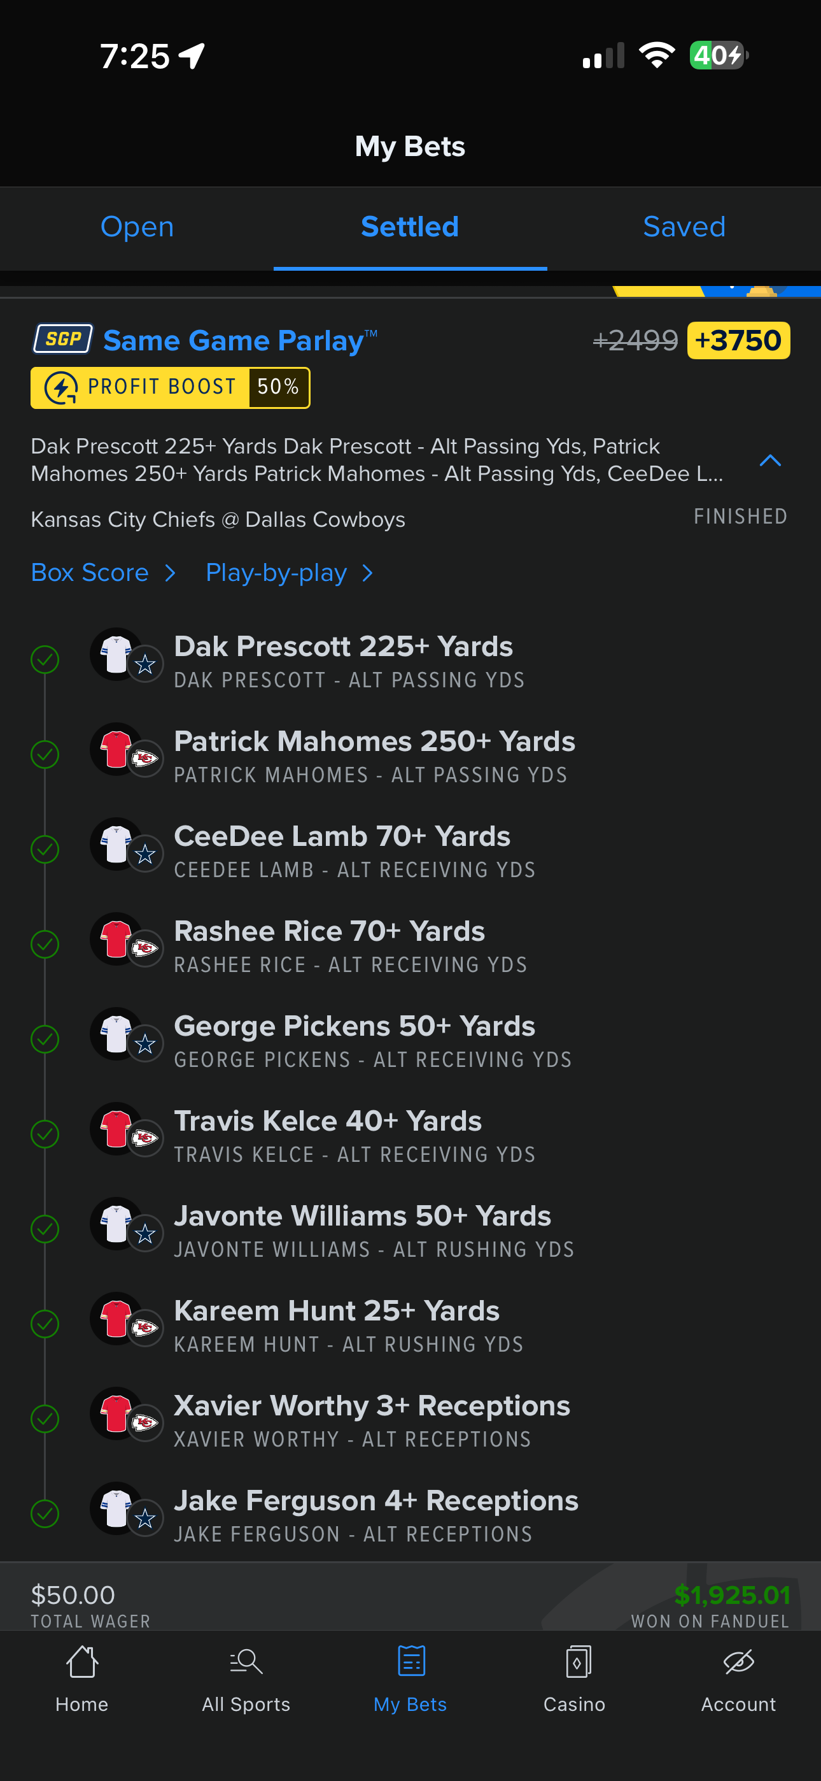Tap Patrick Mahomes' Chiefs jersey icon
This screenshot has height=1781, width=821.
click(116, 750)
